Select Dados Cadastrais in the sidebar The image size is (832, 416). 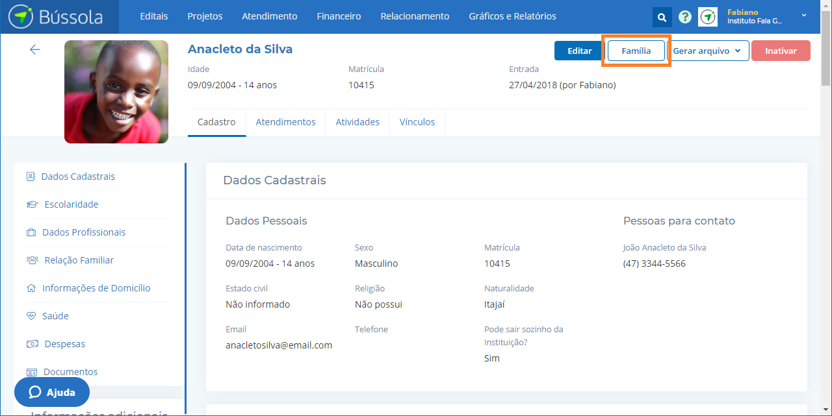(78, 177)
